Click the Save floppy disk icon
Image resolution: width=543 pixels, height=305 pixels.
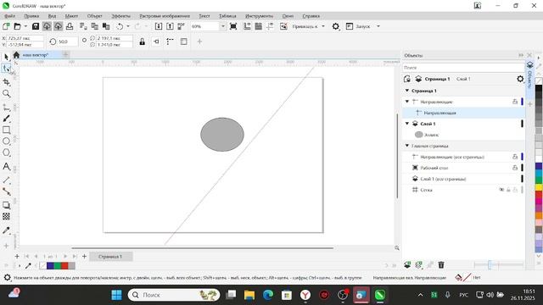tap(36, 26)
